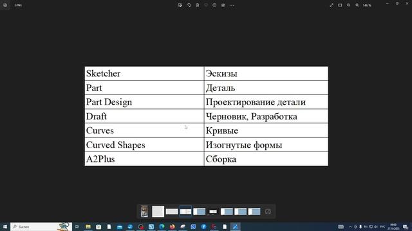
Task: Open the Mail app on taskbar
Action: pyautogui.click(x=120, y=227)
